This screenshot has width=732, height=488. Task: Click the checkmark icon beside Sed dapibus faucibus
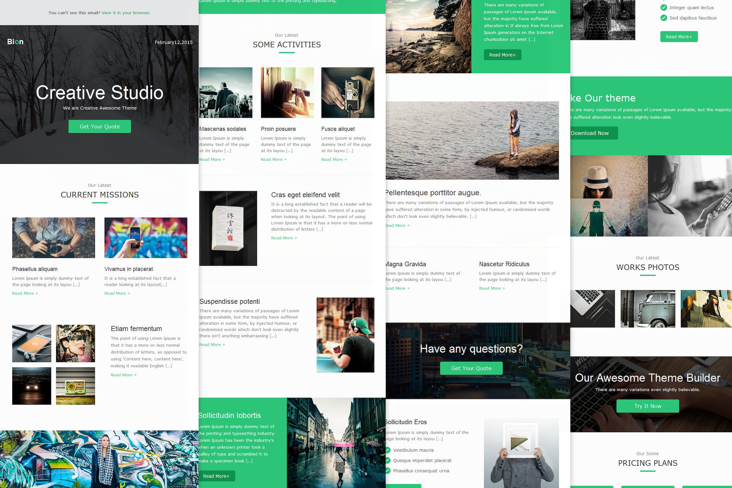663,18
